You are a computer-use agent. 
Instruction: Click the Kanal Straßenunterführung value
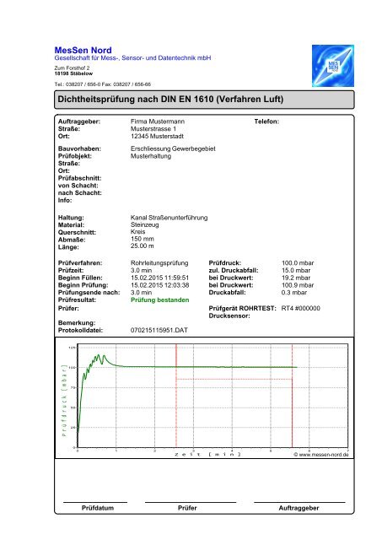[169, 218]
